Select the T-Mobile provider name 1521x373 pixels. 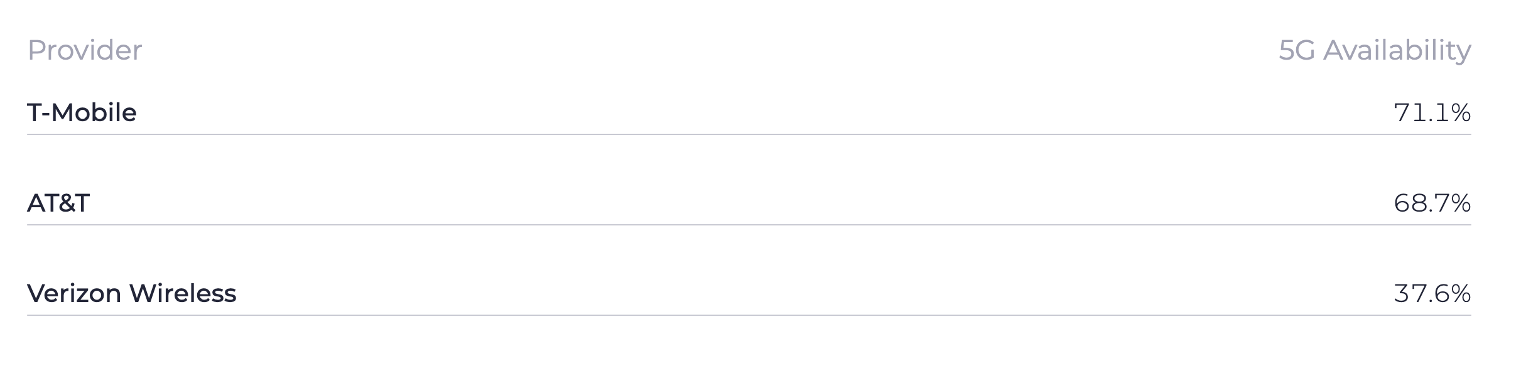pyautogui.click(x=82, y=113)
